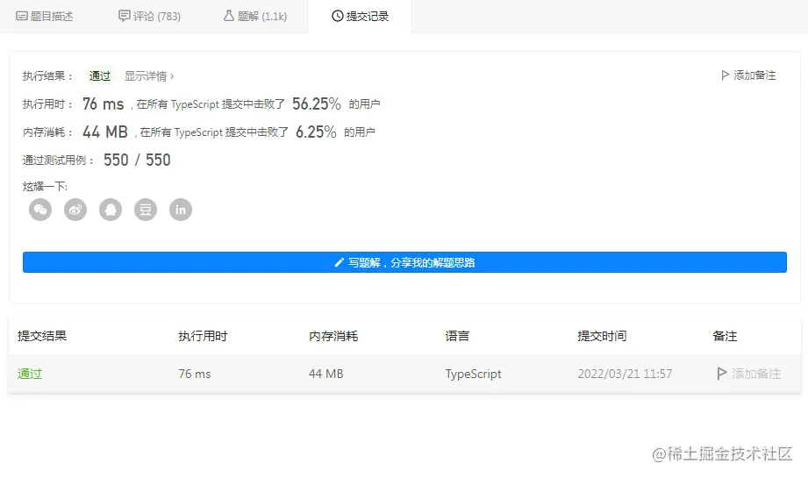The width and height of the screenshot is (808, 478).
Task: Share the result via the QQ icon
Action: point(111,210)
